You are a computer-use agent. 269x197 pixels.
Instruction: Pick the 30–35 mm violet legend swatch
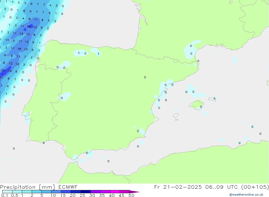pyautogui.click(x=95, y=192)
